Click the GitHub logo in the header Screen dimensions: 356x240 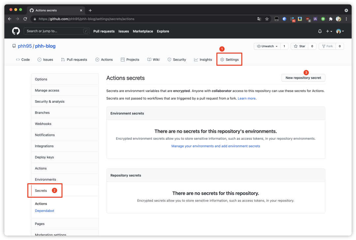click(x=15, y=31)
